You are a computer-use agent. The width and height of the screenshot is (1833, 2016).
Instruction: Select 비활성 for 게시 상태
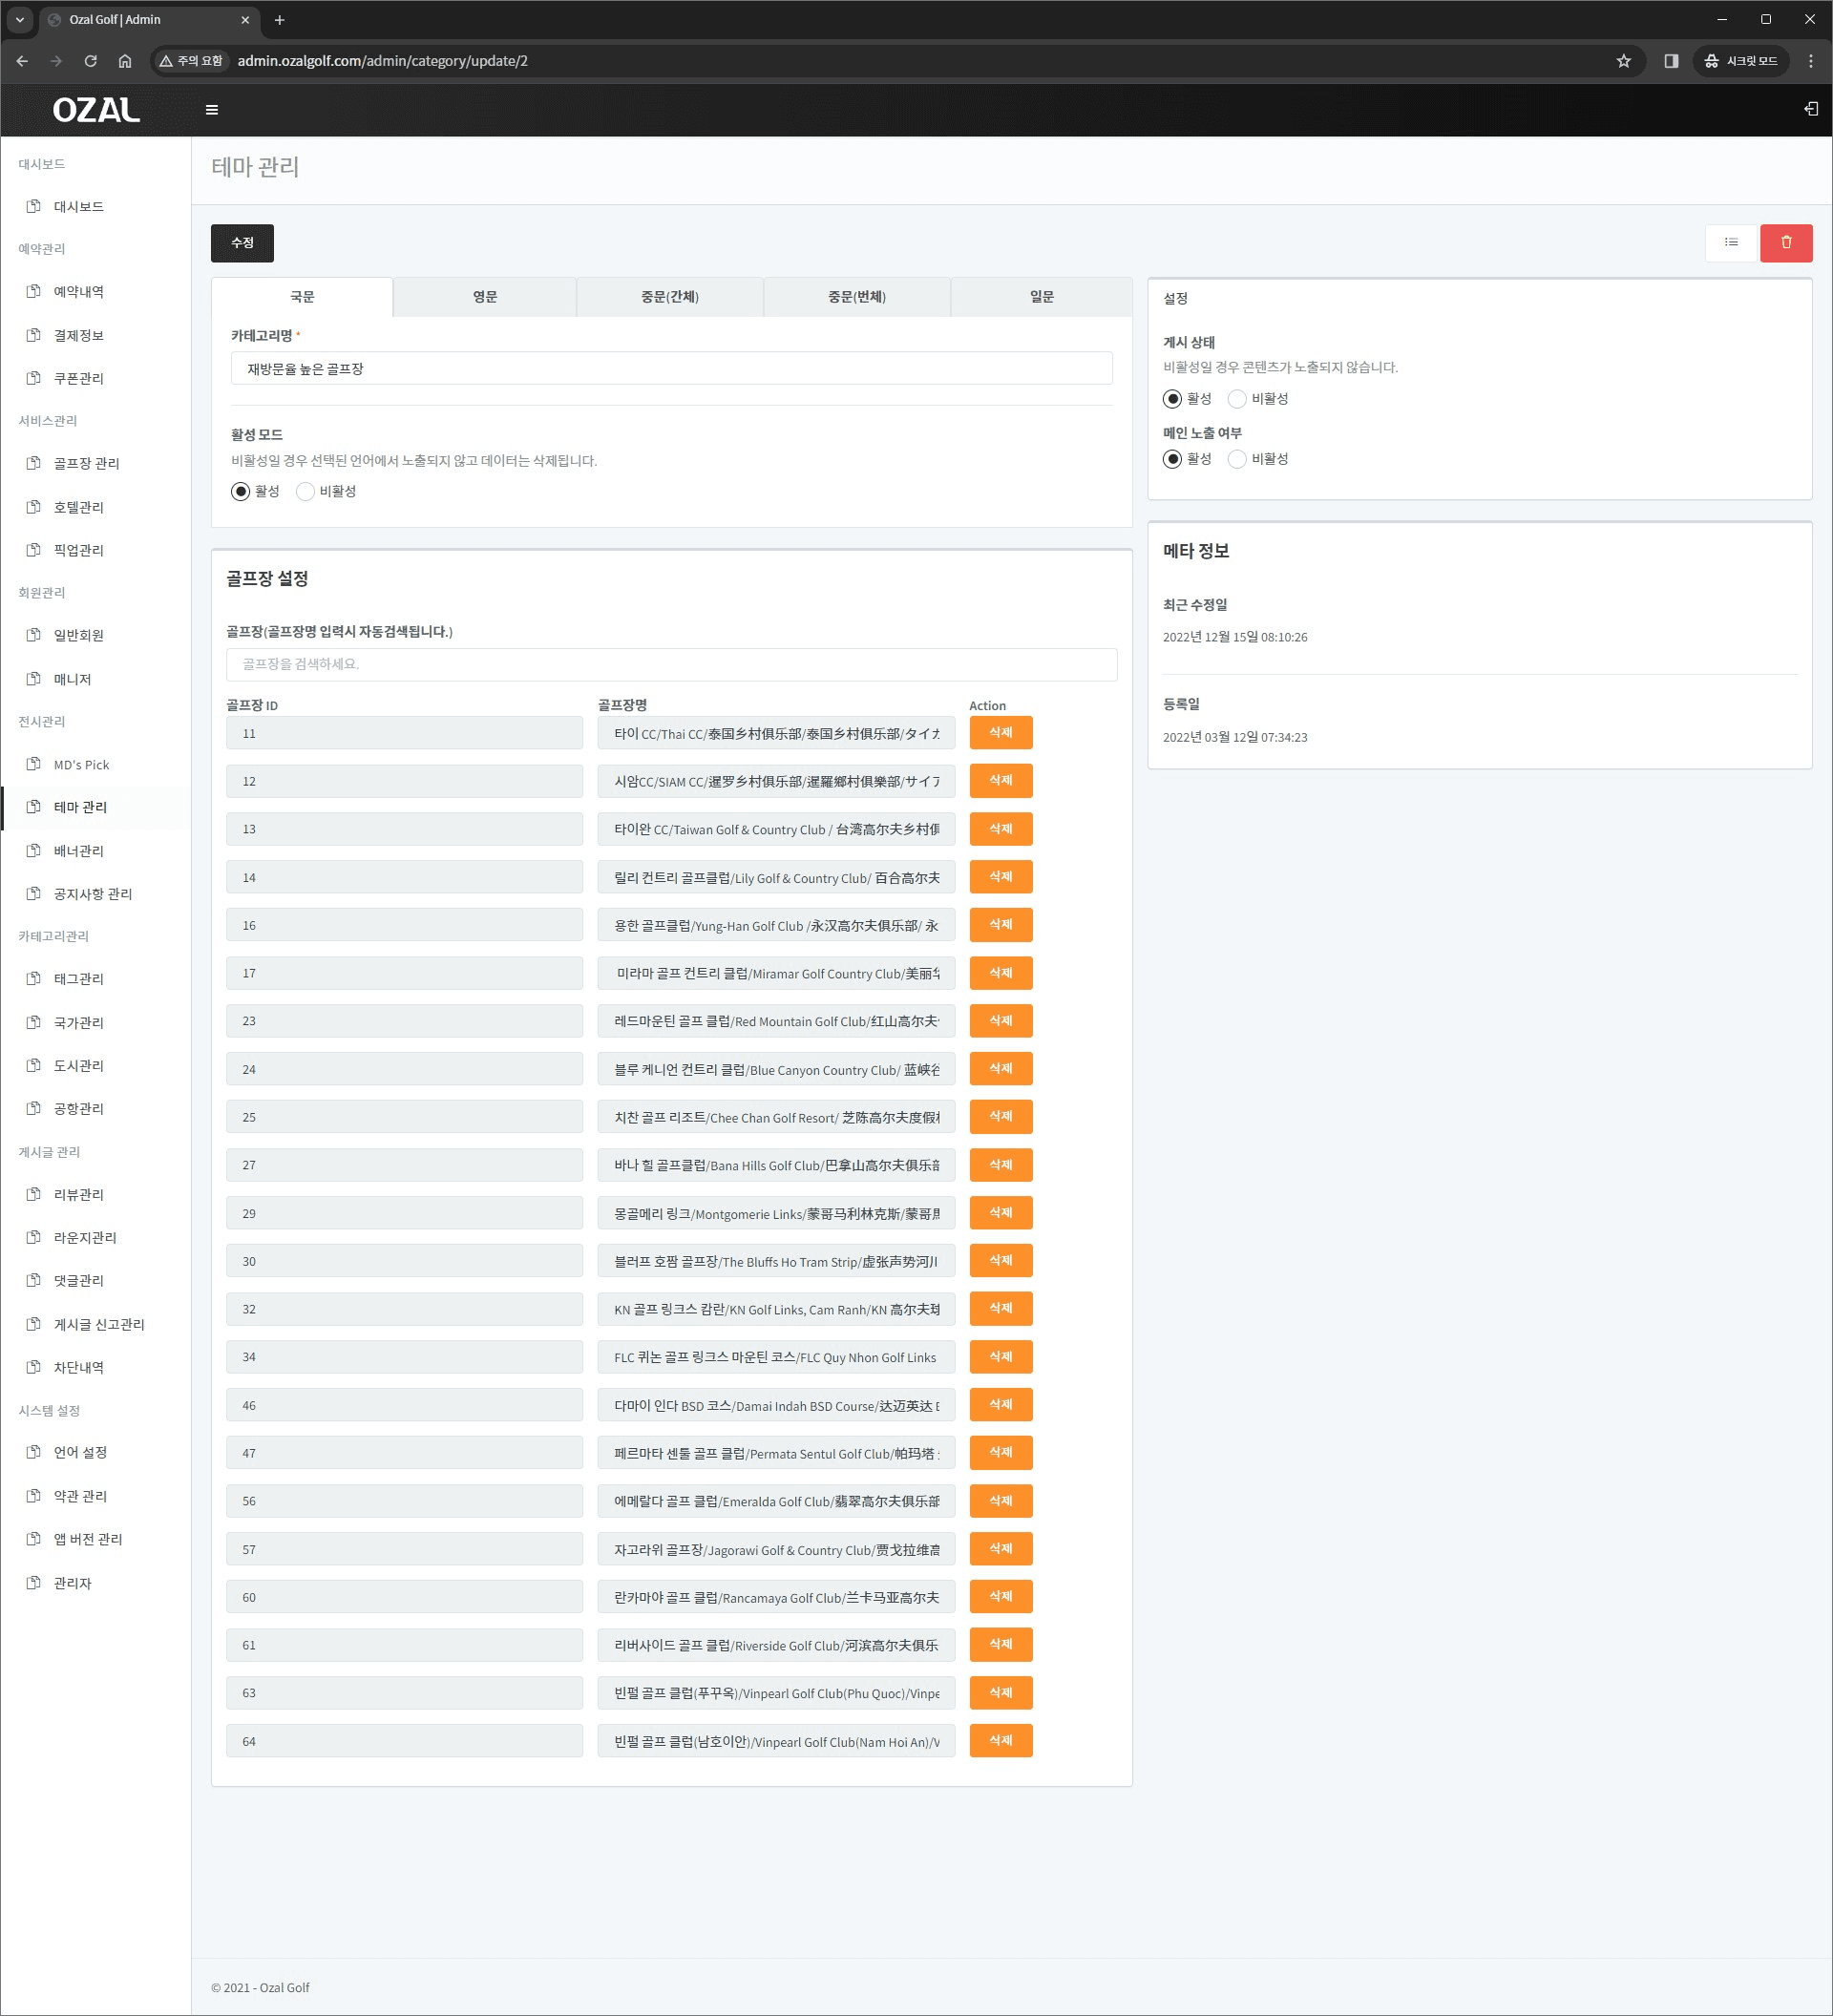[1237, 399]
